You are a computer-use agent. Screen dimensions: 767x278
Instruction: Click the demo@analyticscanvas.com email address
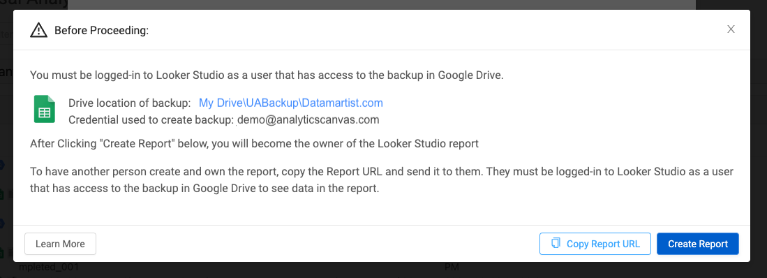pos(308,119)
